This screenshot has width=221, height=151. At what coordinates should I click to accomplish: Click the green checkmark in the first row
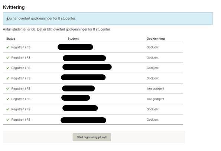8,47
